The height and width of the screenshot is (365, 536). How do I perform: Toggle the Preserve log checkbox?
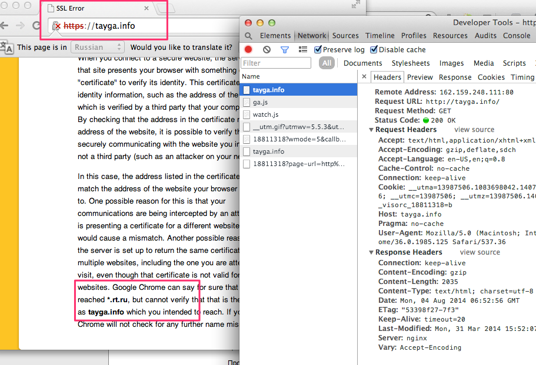pos(318,50)
